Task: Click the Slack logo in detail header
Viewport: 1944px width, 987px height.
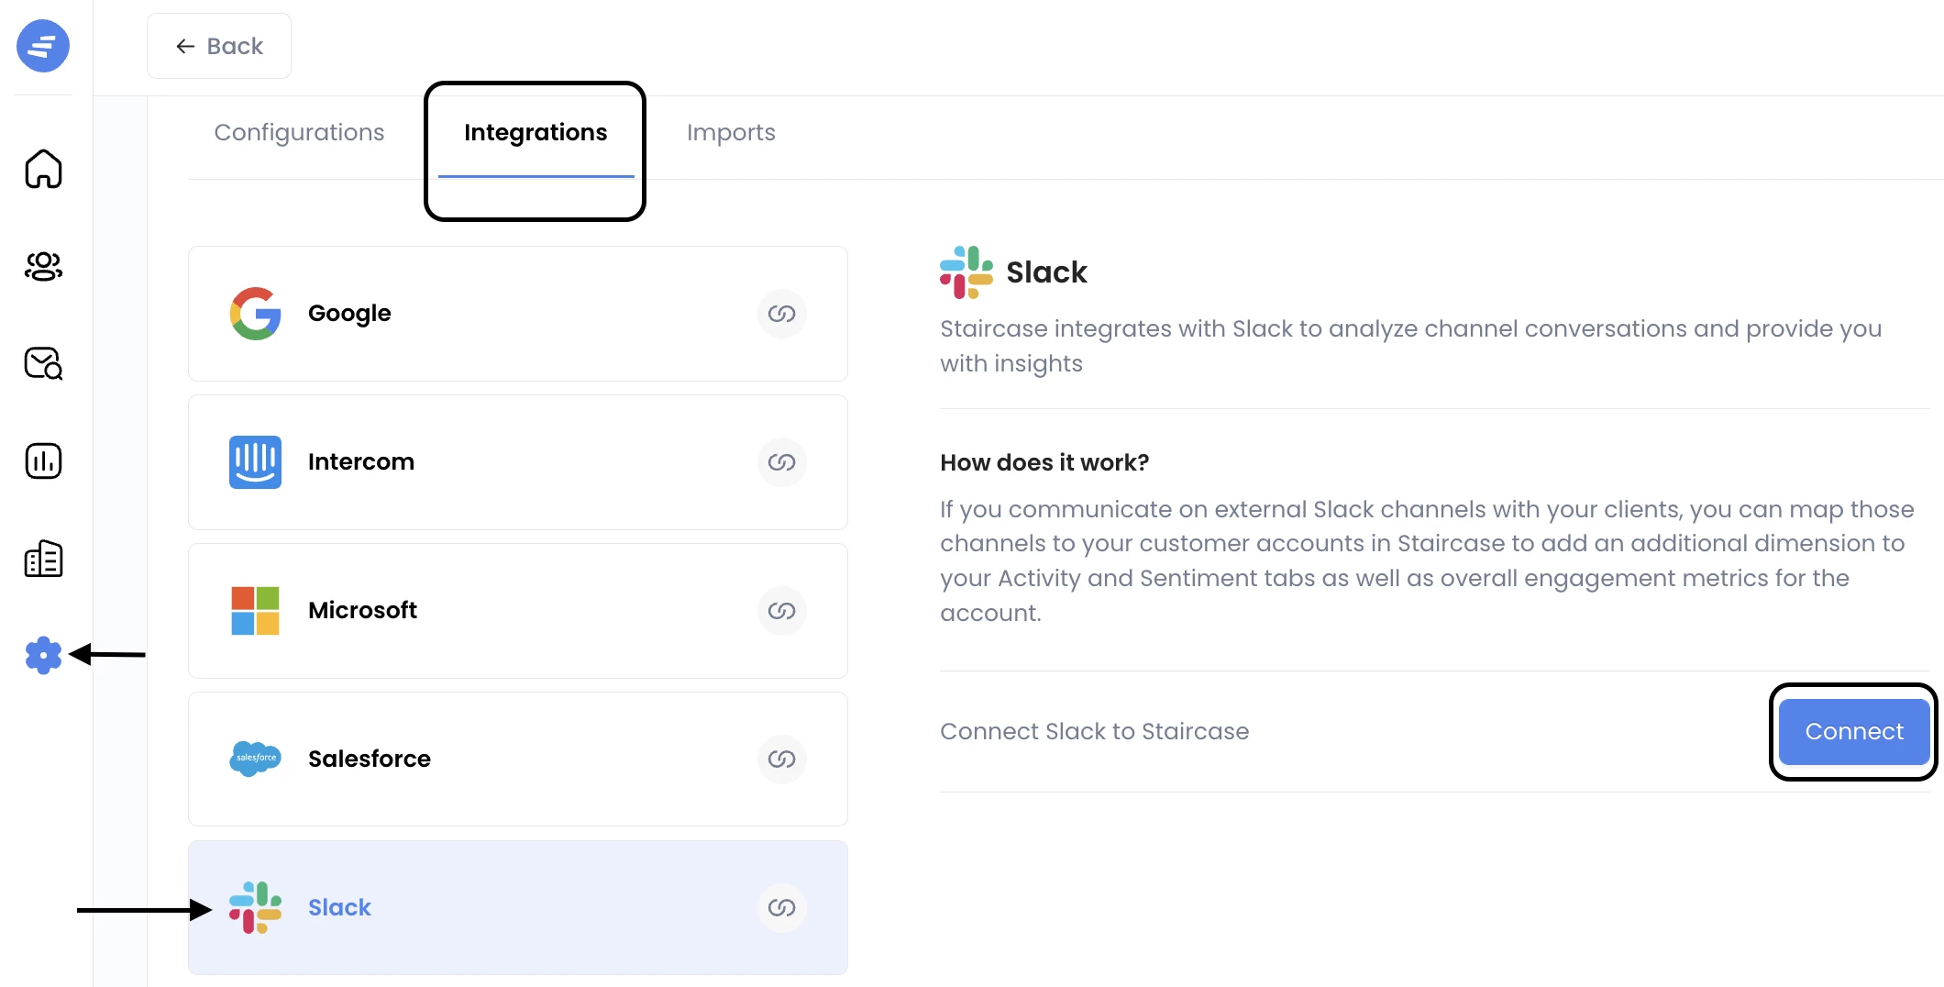Action: [x=966, y=272]
